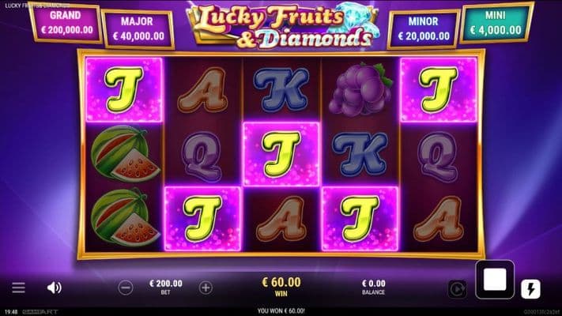
Task: Click the top-left highlighted J symbol
Action: pos(124,89)
